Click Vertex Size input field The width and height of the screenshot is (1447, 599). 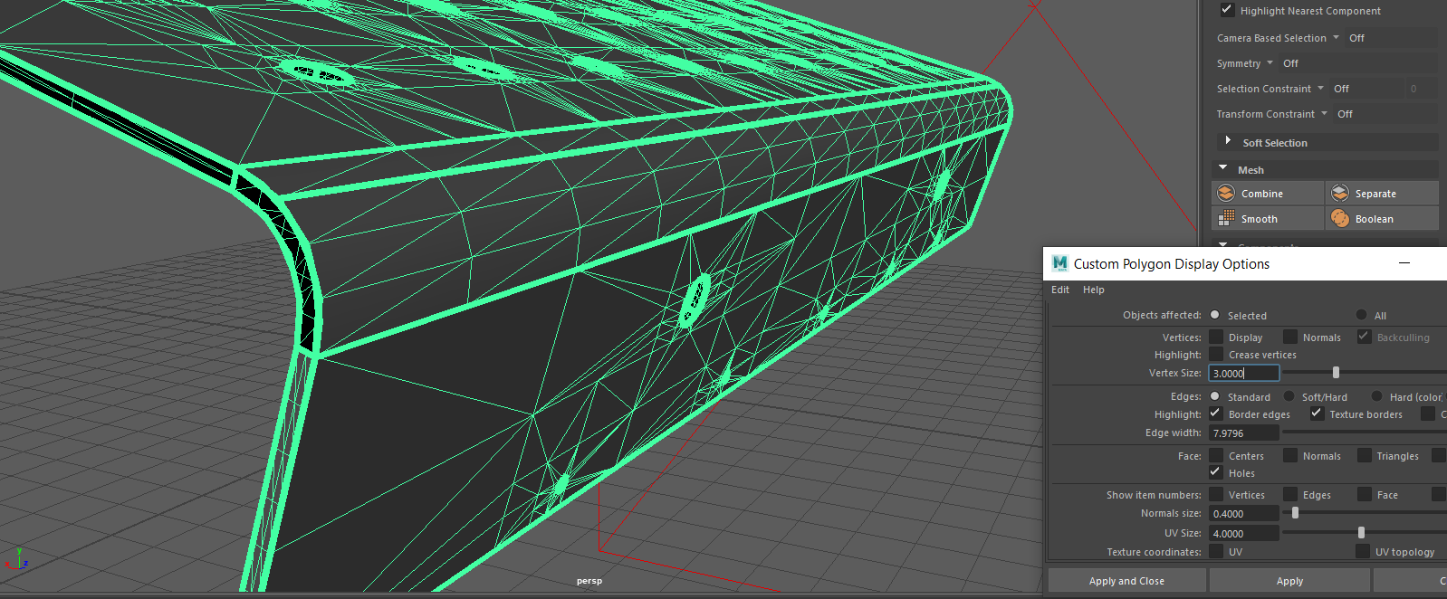point(1244,373)
